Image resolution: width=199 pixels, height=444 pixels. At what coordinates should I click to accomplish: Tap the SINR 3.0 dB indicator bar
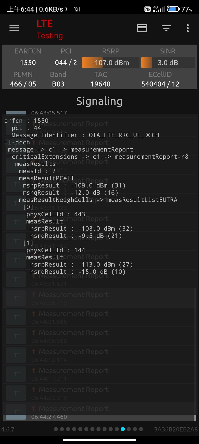[168, 63]
